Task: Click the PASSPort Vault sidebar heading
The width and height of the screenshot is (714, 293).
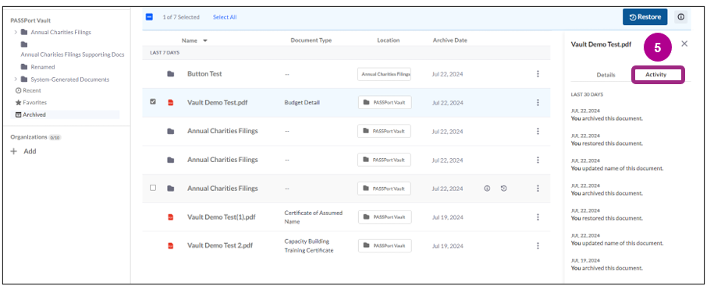Action: 30,20
